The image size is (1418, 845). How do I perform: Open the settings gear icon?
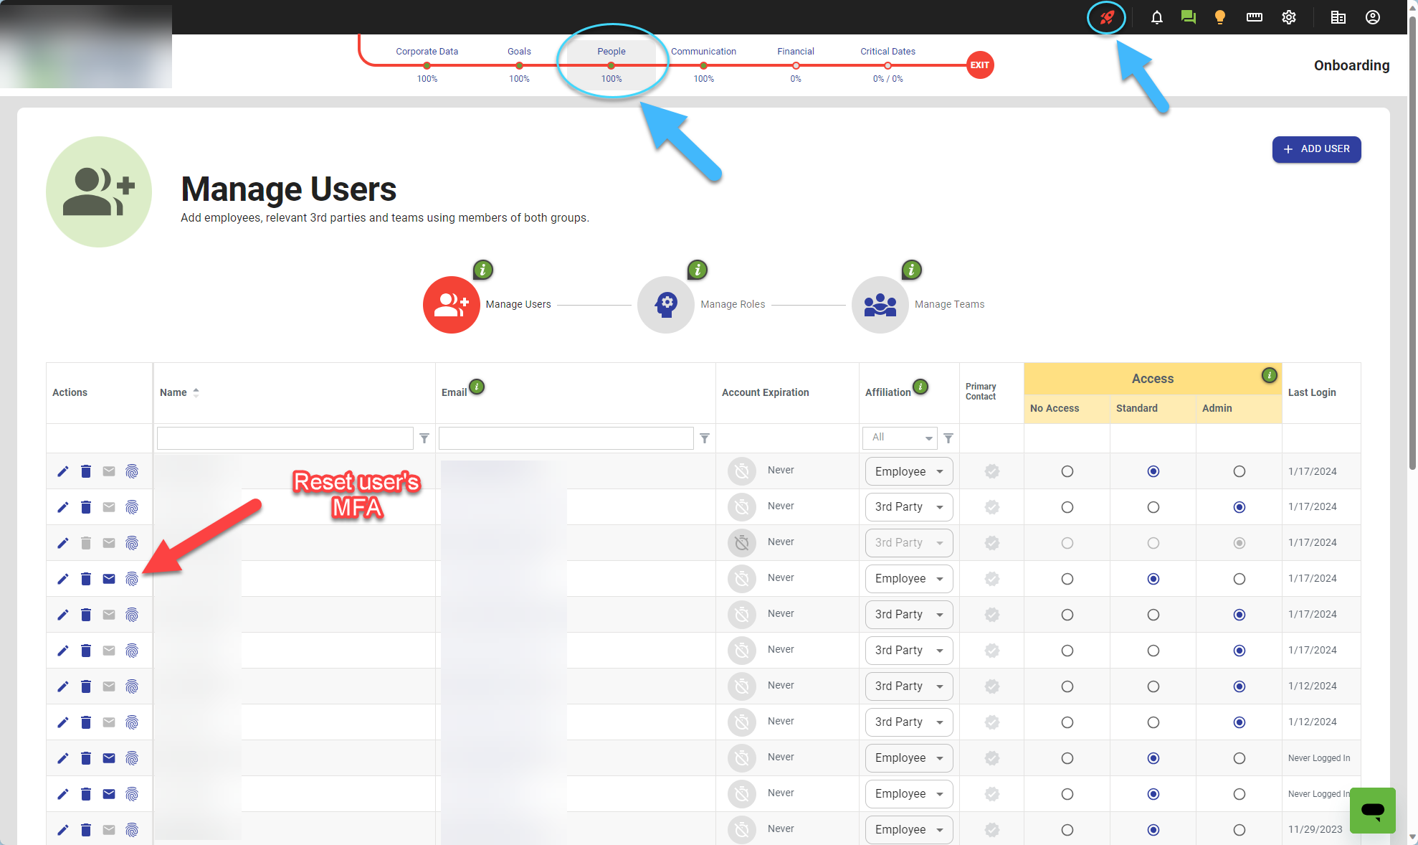1288,17
